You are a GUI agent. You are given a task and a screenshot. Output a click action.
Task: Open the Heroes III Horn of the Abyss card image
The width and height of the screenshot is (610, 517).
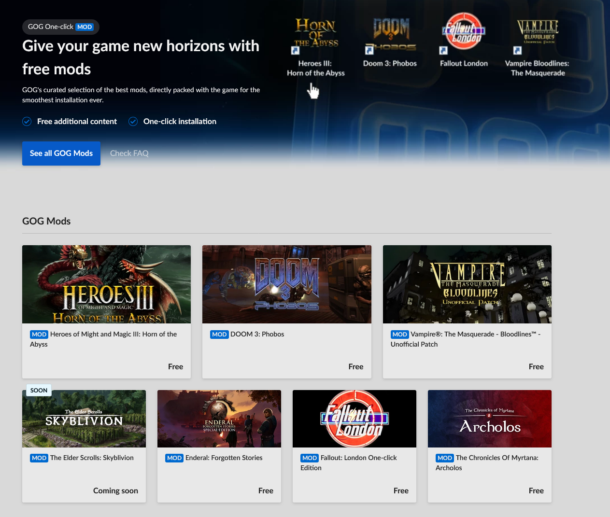pyautogui.click(x=106, y=284)
